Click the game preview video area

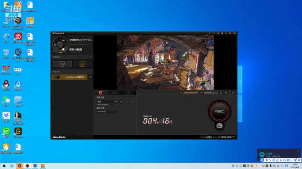coord(165,62)
